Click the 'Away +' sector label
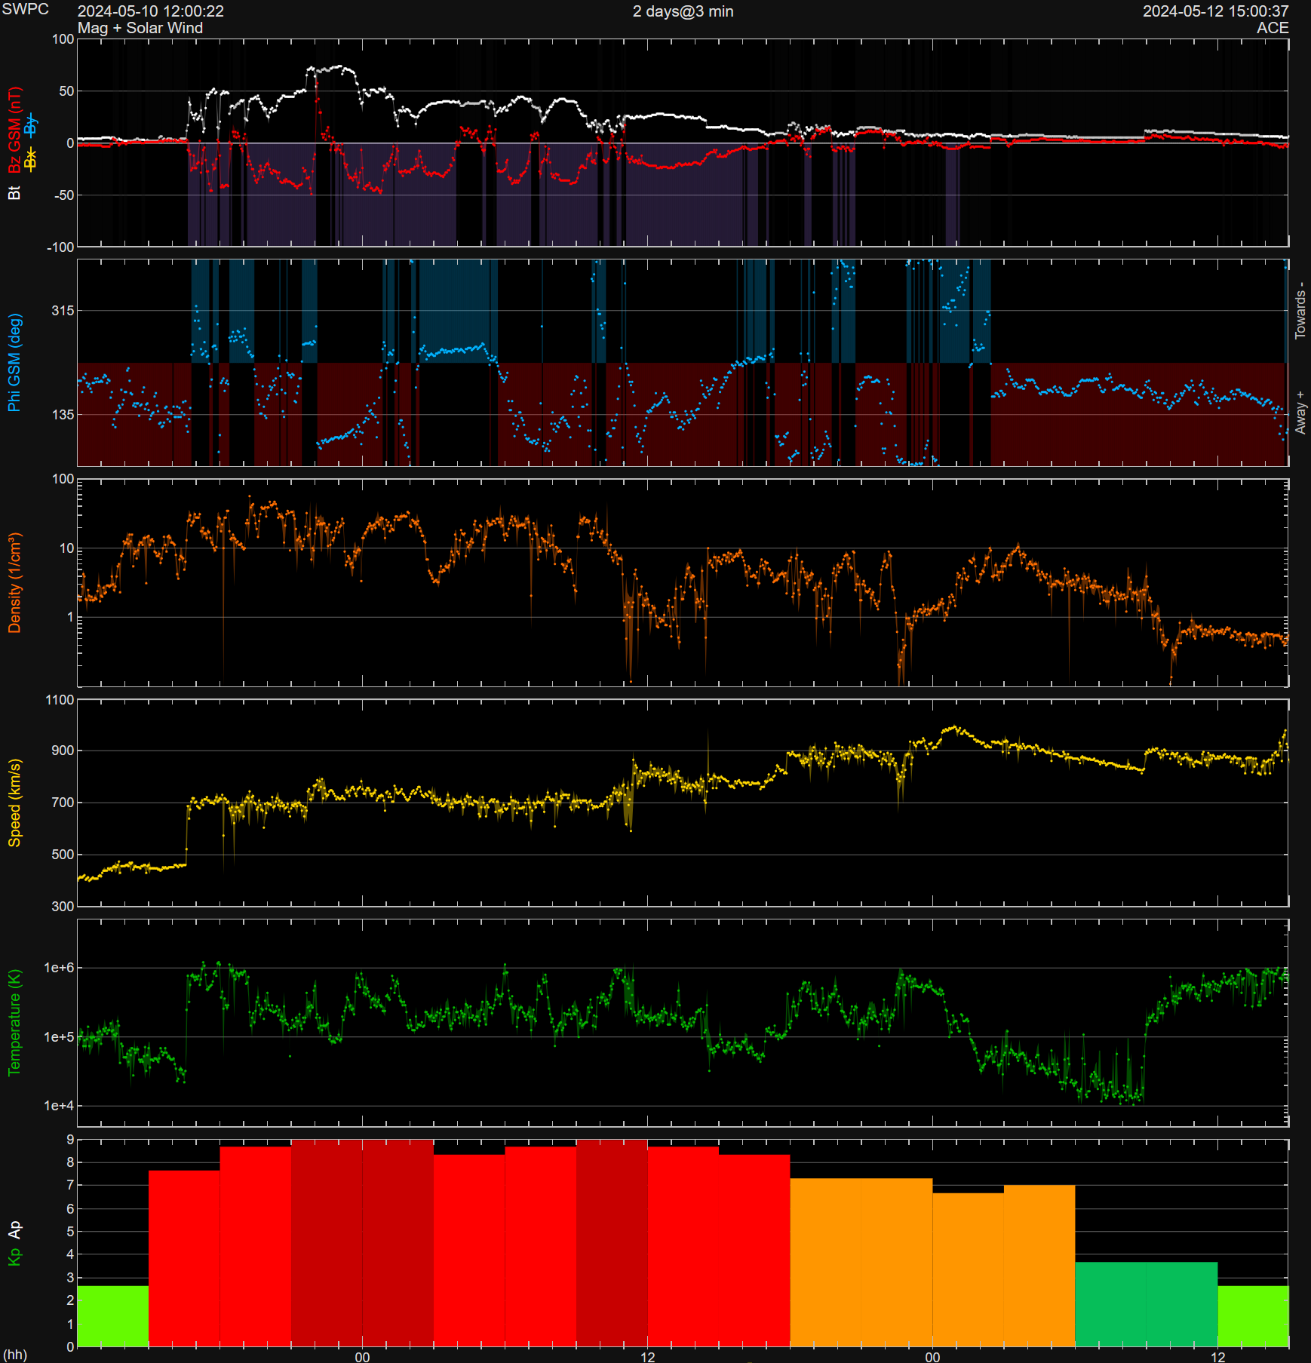Viewport: 1311px width, 1363px height. [1300, 413]
